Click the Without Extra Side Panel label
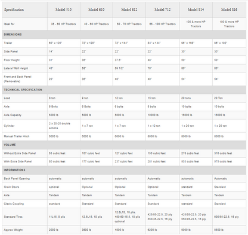 click(20, 153)
